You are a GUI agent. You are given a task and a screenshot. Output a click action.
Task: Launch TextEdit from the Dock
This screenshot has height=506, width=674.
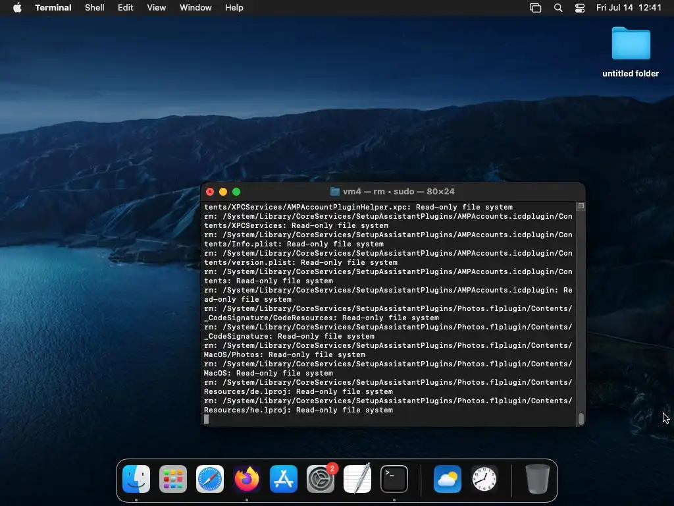coord(357,479)
